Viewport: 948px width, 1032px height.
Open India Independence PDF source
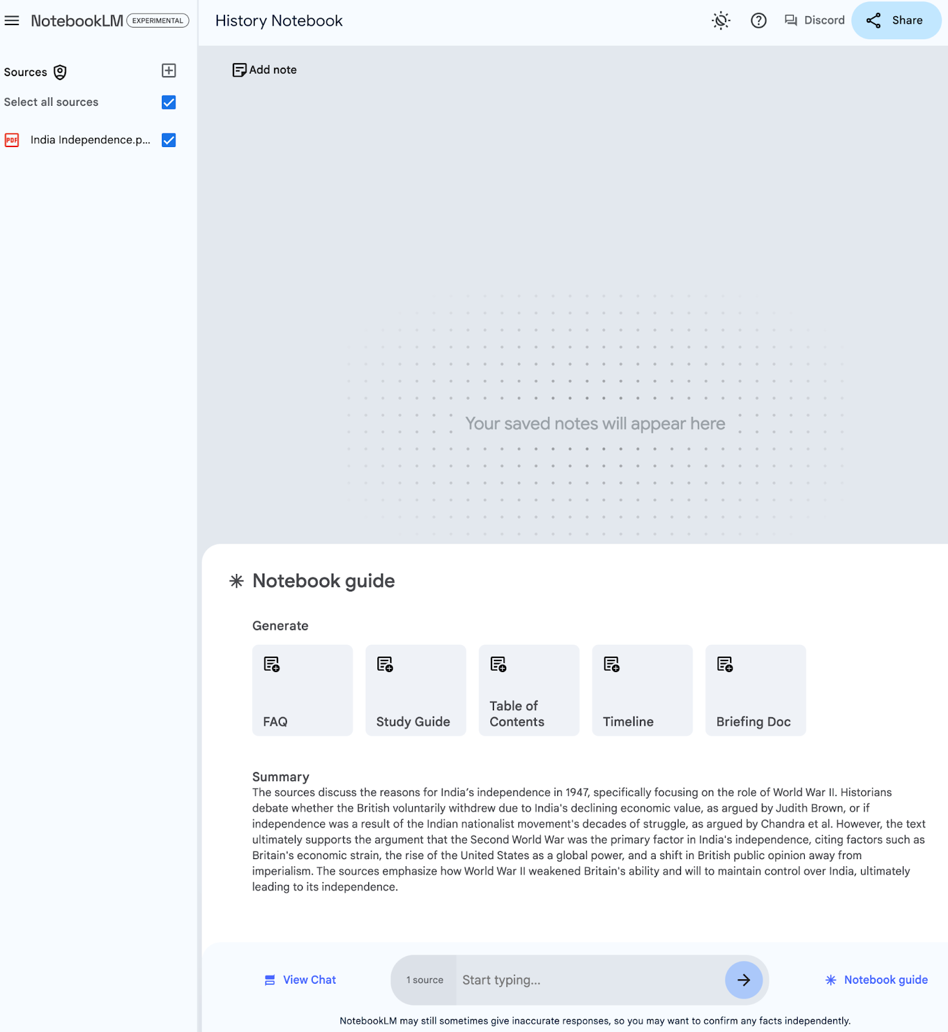90,140
